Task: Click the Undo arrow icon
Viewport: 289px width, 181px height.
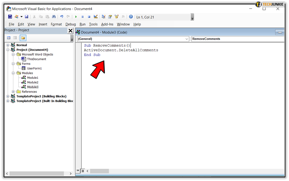Action: click(62, 17)
